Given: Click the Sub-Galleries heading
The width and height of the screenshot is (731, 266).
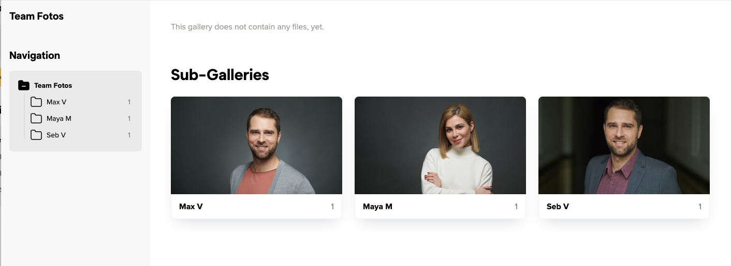Looking at the screenshot, I should coord(220,75).
